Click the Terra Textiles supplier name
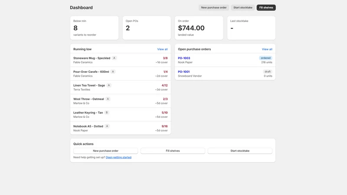Viewport: 347px width, 195px height. pos(82,90)
